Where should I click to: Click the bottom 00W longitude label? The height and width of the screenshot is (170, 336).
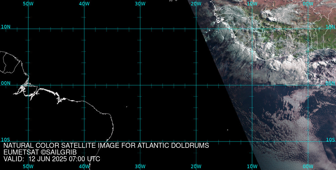308,167
